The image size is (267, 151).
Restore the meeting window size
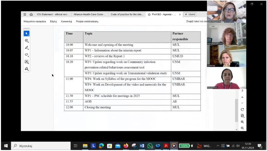click(252, 4)
